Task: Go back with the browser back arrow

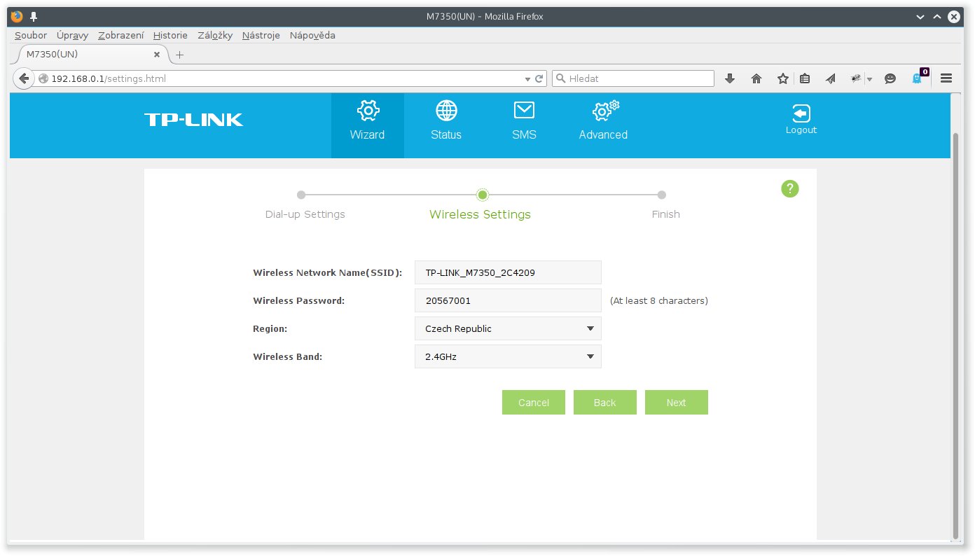Action: [24, 78]
